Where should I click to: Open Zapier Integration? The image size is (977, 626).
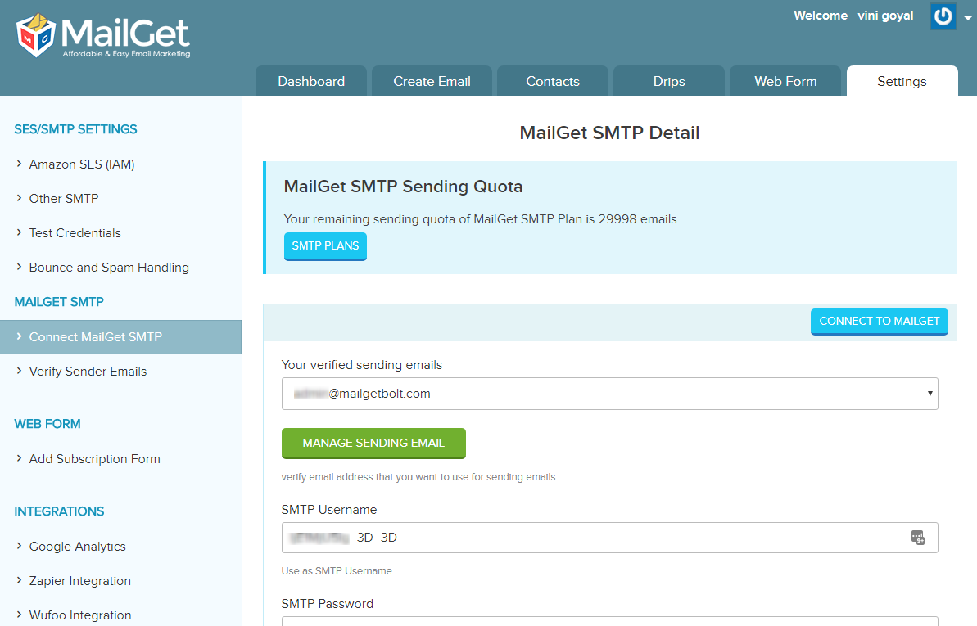pos(79,580)
